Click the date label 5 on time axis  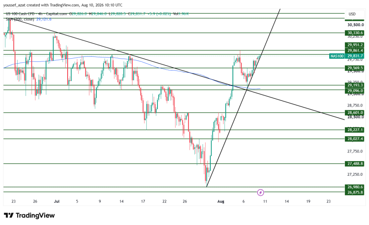pyautogui.click(x=77, y=202)
